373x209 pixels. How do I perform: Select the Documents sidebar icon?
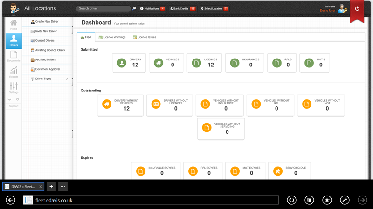(14, 56)
